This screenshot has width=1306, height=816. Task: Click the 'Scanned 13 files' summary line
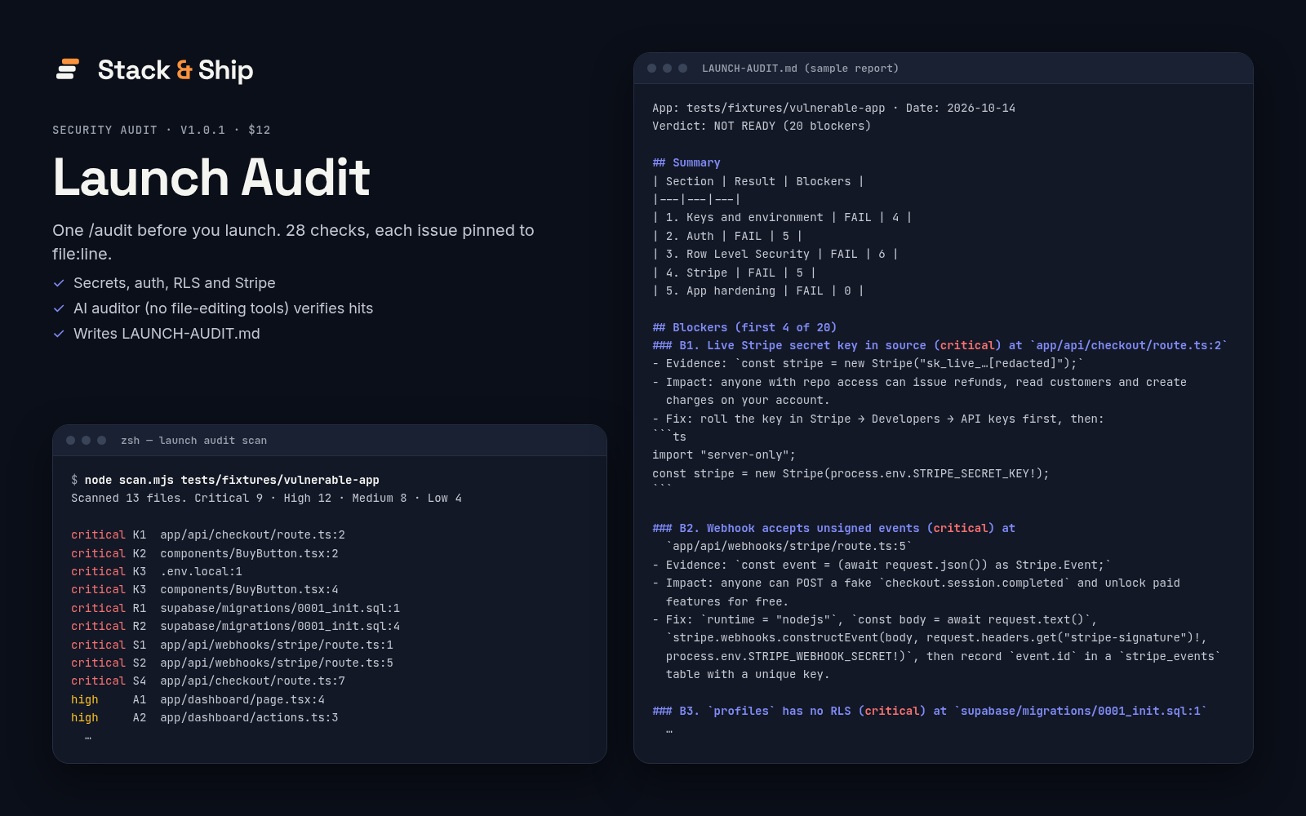click(x=266, y=498)
